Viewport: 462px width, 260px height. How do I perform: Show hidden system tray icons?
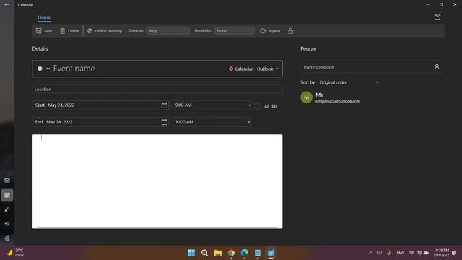[x=370, y=253]
